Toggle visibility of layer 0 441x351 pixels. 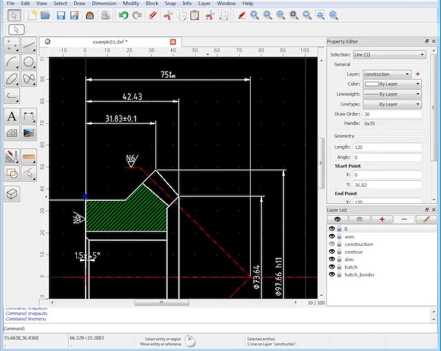332,229
